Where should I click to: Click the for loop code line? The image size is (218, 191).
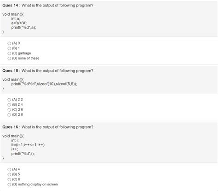click(28, 145)
